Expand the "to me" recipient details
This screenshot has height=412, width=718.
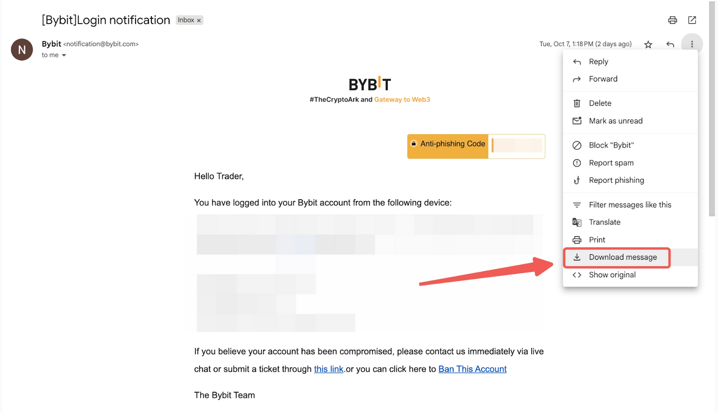(64, 55)
